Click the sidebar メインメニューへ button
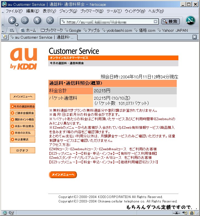The image size is (200, 216). (x=22, y=97)
